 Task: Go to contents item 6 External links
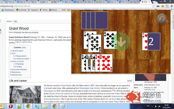point(16,75)
